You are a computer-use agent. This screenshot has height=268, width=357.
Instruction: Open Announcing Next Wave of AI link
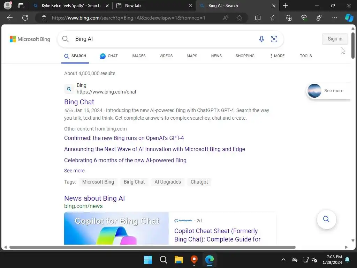154,149
